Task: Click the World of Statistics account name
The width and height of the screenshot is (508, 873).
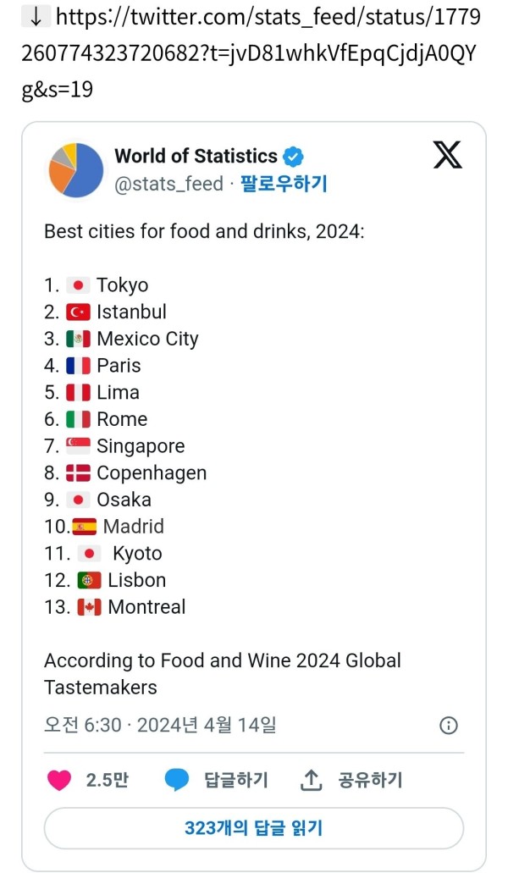Action: coord(196,157)
